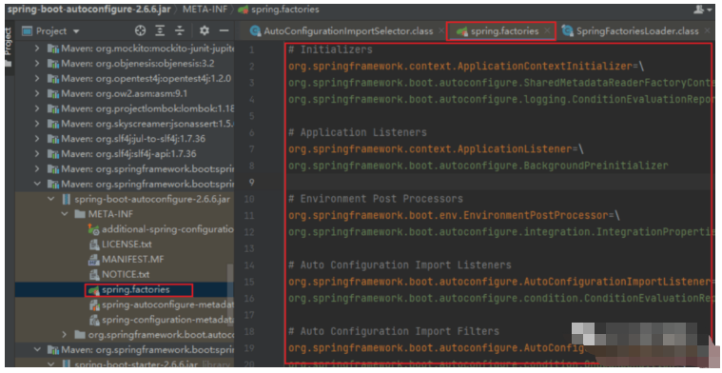Expand the org.springframework.boot.autoconfigure package folder
The image size is (722, 373).
[65, 334]
